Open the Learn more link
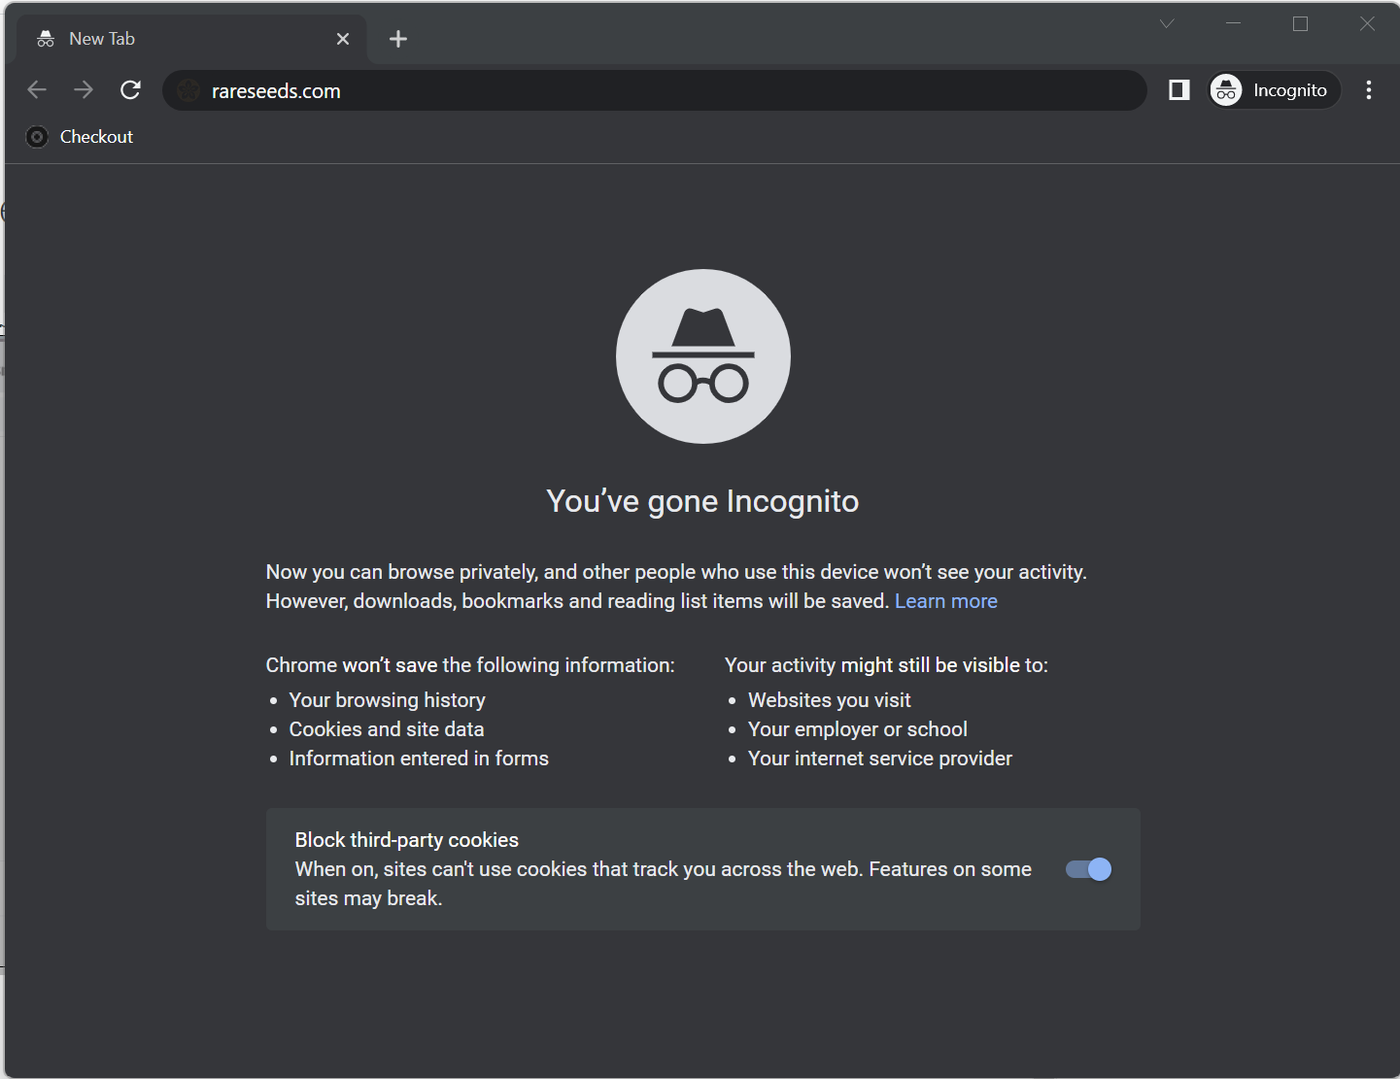 [946, 601]
